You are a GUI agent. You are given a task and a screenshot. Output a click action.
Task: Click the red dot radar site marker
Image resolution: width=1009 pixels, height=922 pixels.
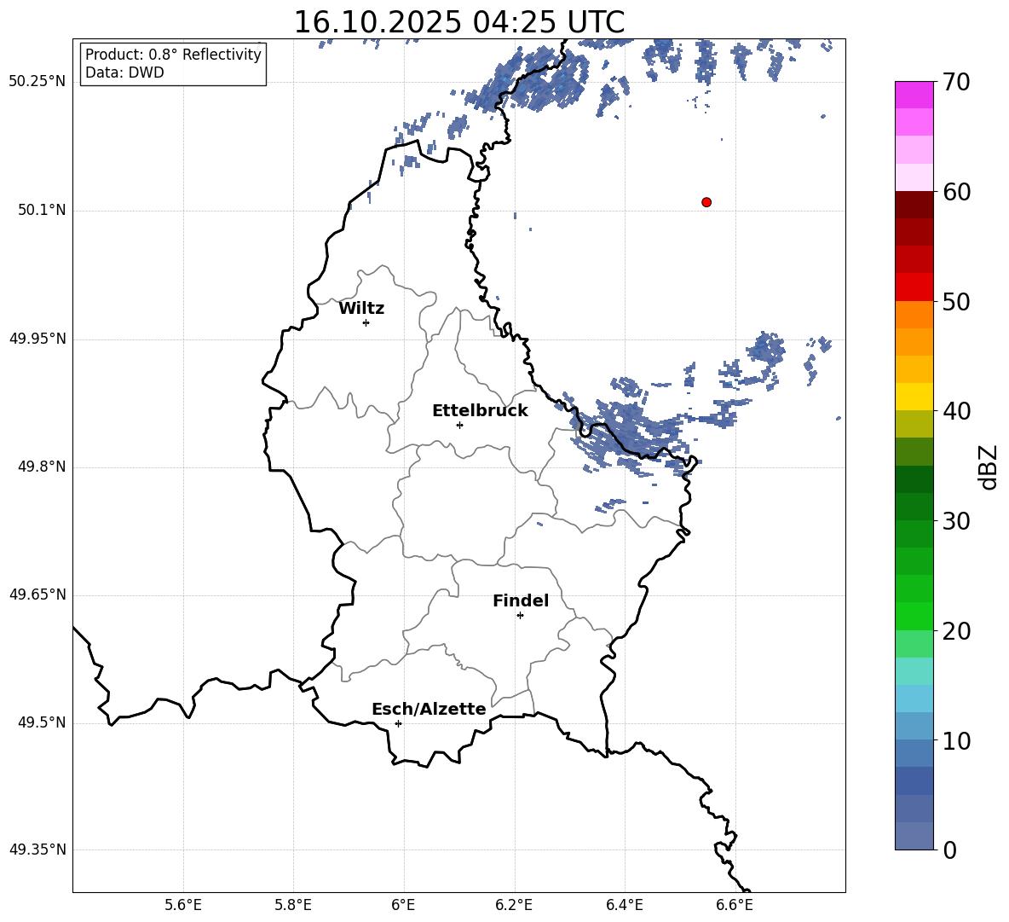click(706, 202)
